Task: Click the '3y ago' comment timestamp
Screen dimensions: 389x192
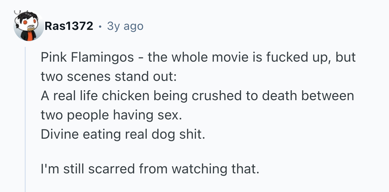Action: pyautogui.click(x=125, y=26)
